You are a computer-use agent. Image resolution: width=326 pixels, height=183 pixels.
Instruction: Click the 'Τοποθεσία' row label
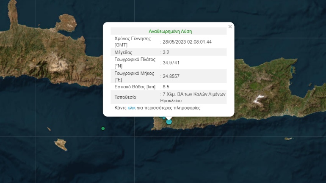pos(125,97)
